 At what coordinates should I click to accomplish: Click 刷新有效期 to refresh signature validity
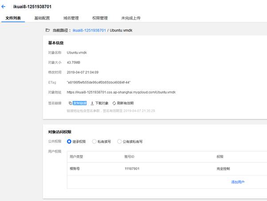(126, 103)
